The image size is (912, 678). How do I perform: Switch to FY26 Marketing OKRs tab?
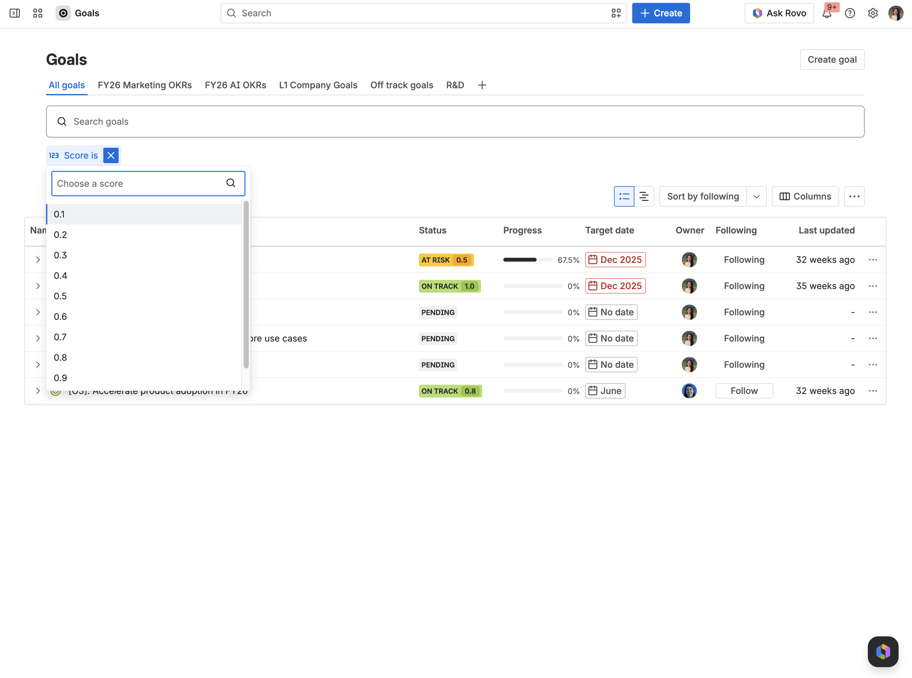pos(145,85)
